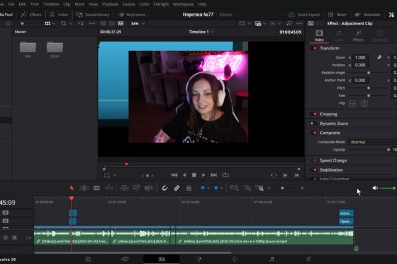Open the viewer zoom 44% dropdown
Viewport: 397px width, 264px height.
(138, 24)
